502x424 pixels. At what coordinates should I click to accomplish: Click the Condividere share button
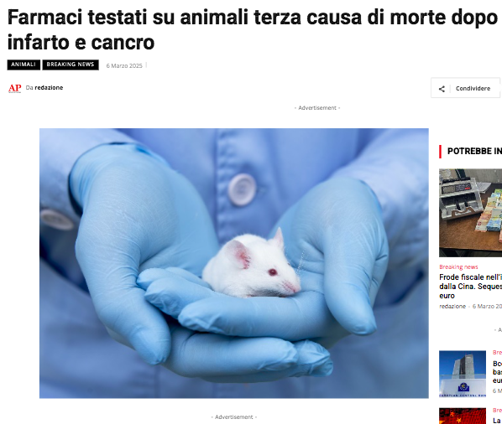(466, 88)
